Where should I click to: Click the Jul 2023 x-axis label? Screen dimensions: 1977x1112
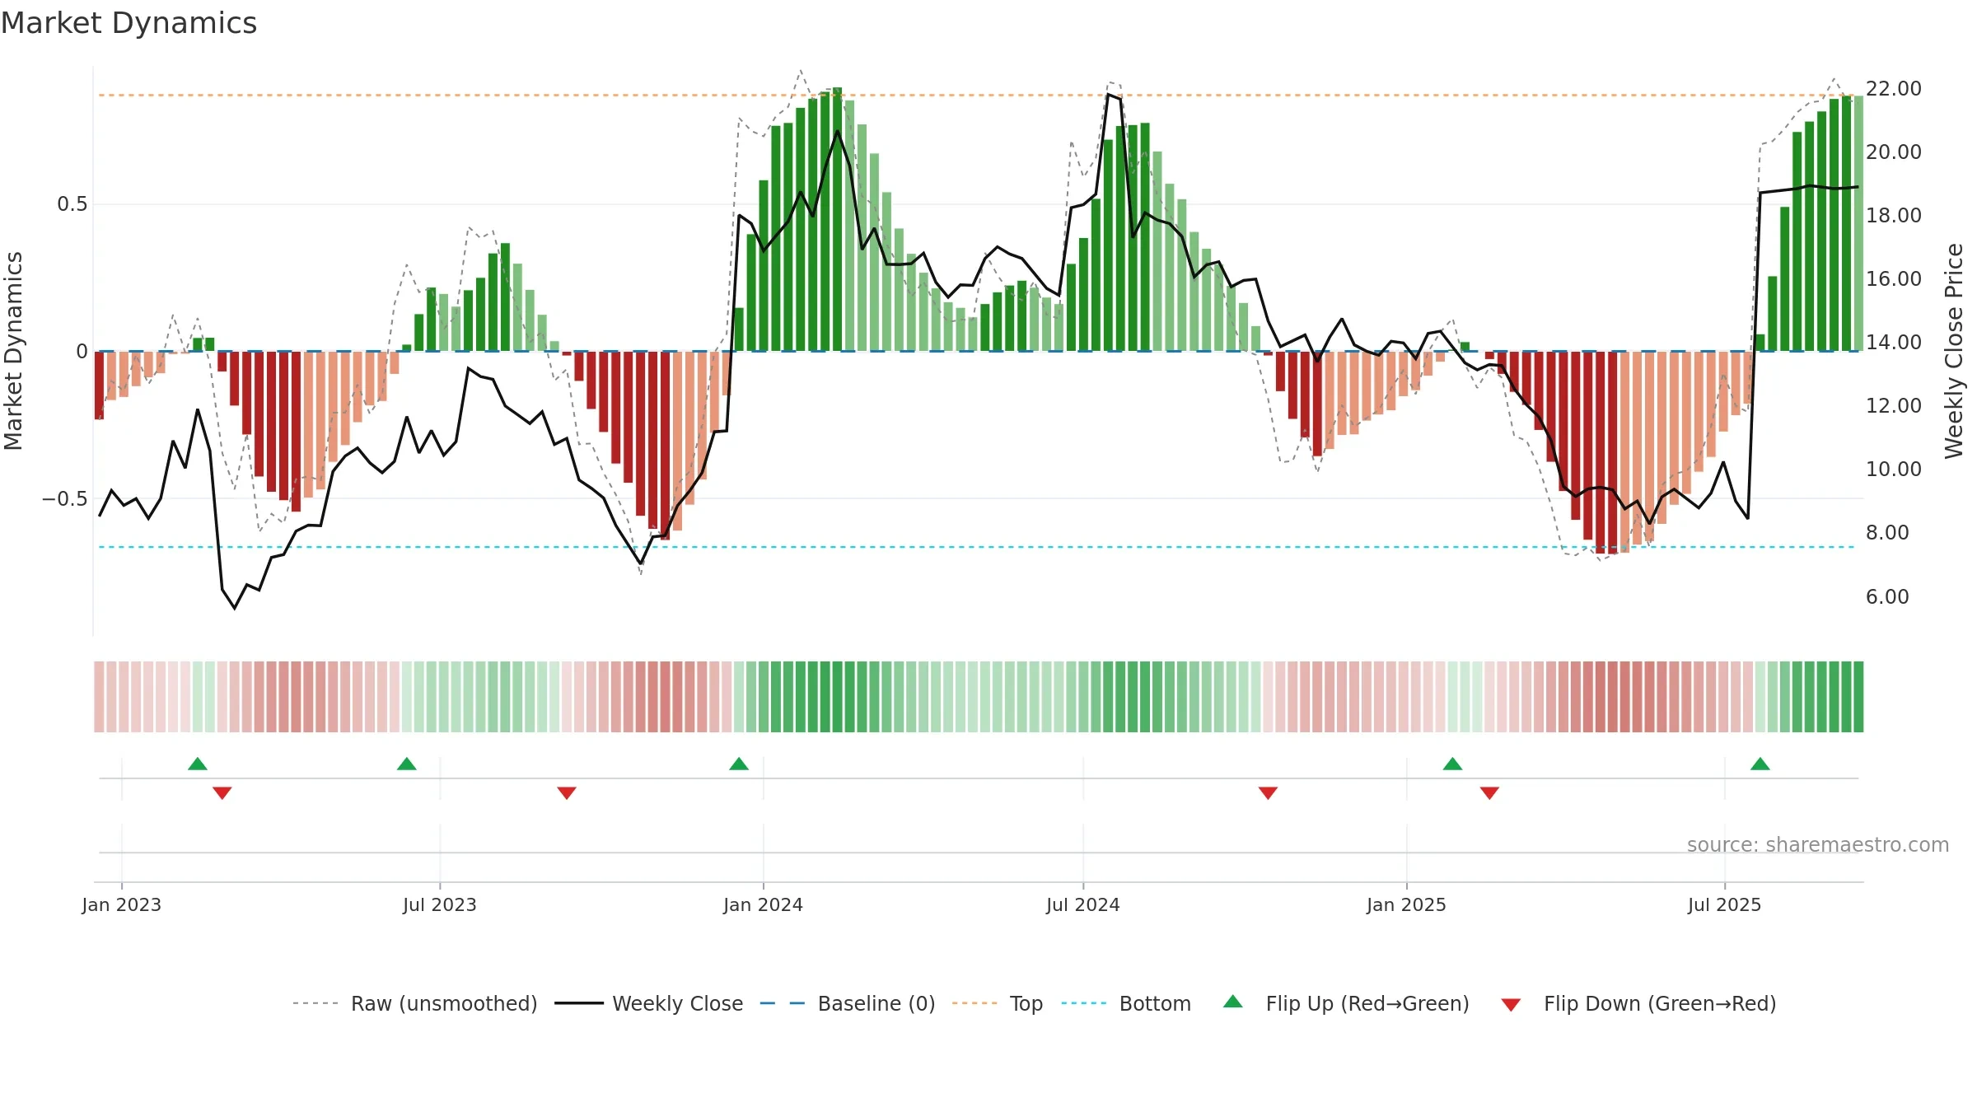pos(440,904)
